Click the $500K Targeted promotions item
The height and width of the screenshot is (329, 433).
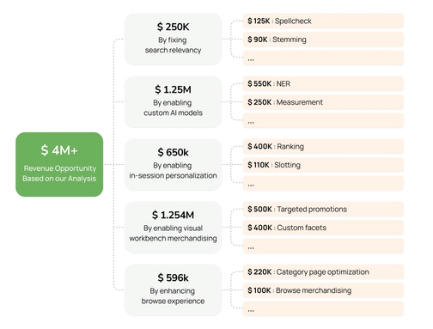coord(323,209)
